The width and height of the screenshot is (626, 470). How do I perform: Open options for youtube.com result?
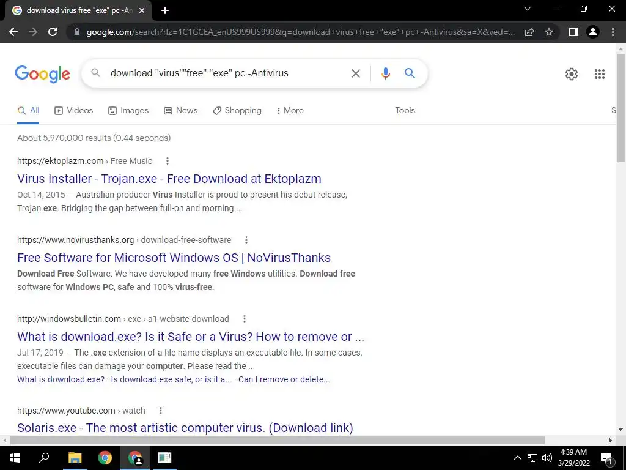click(x=161, y=411)
